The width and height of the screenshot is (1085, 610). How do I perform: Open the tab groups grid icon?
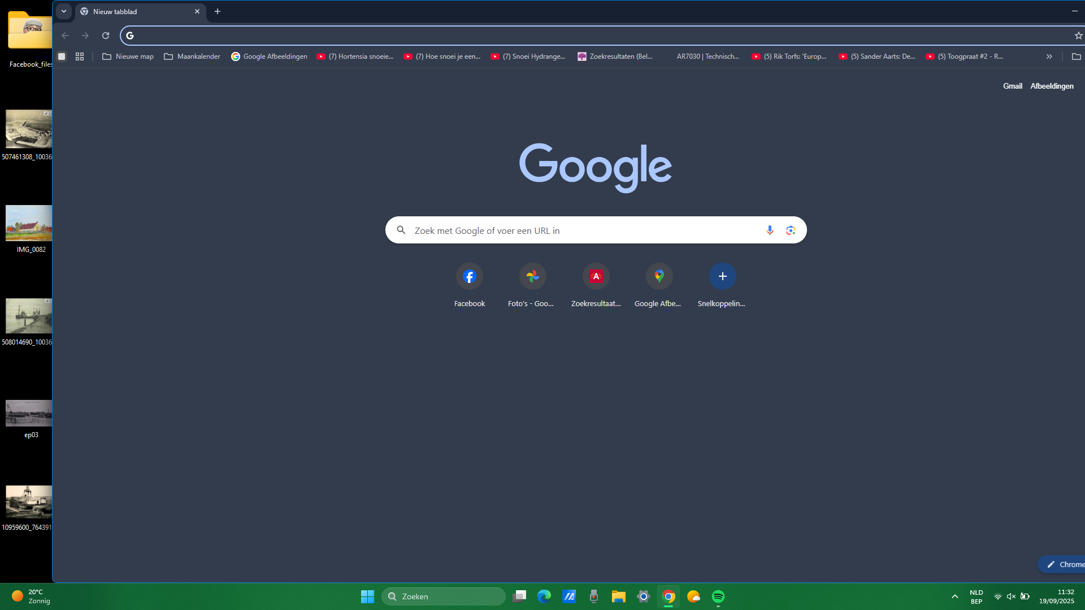pyautogui.click(x=80, y=56)
